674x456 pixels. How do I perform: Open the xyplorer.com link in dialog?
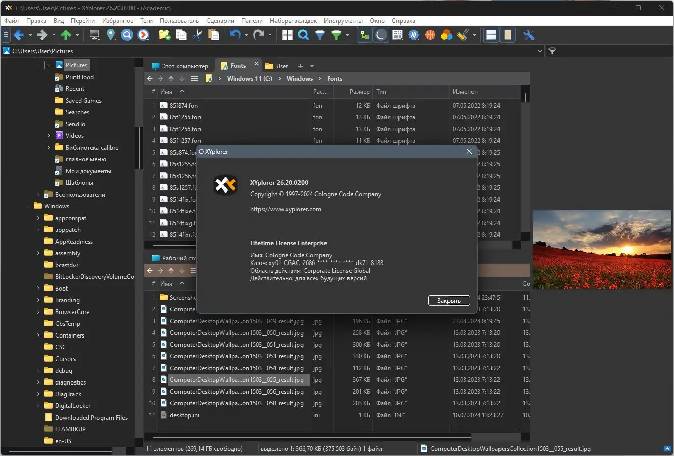pos(286,209)
